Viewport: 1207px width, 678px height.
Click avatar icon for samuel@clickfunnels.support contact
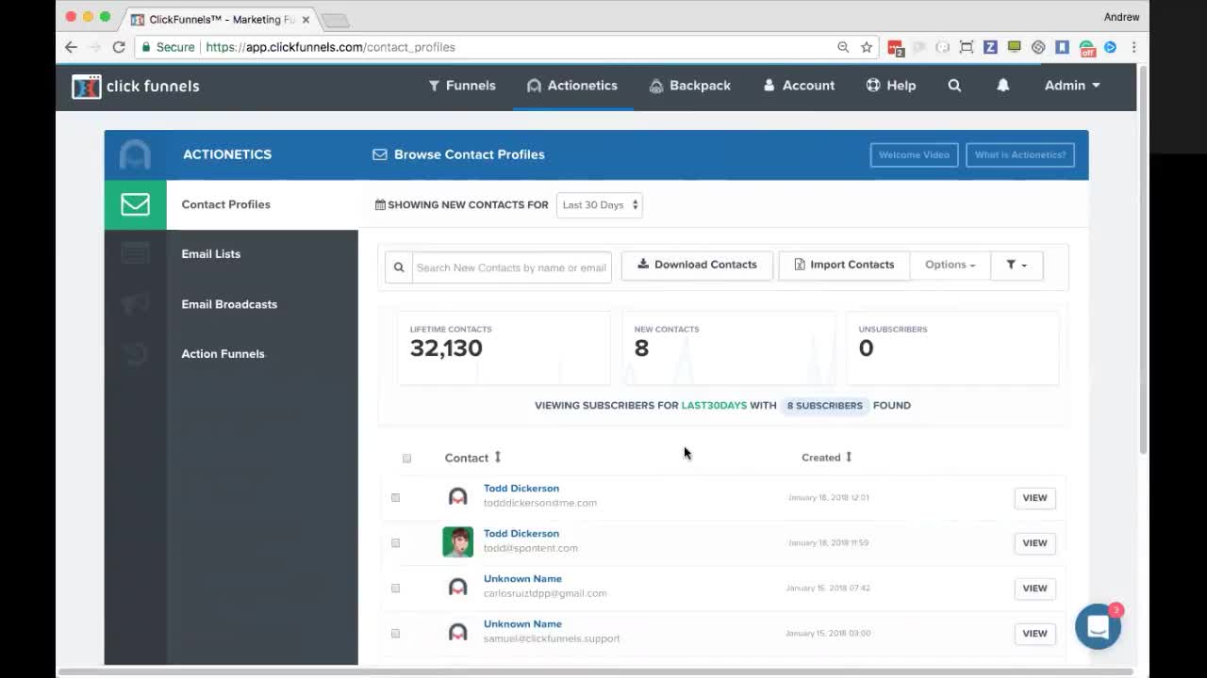(457, 632)
